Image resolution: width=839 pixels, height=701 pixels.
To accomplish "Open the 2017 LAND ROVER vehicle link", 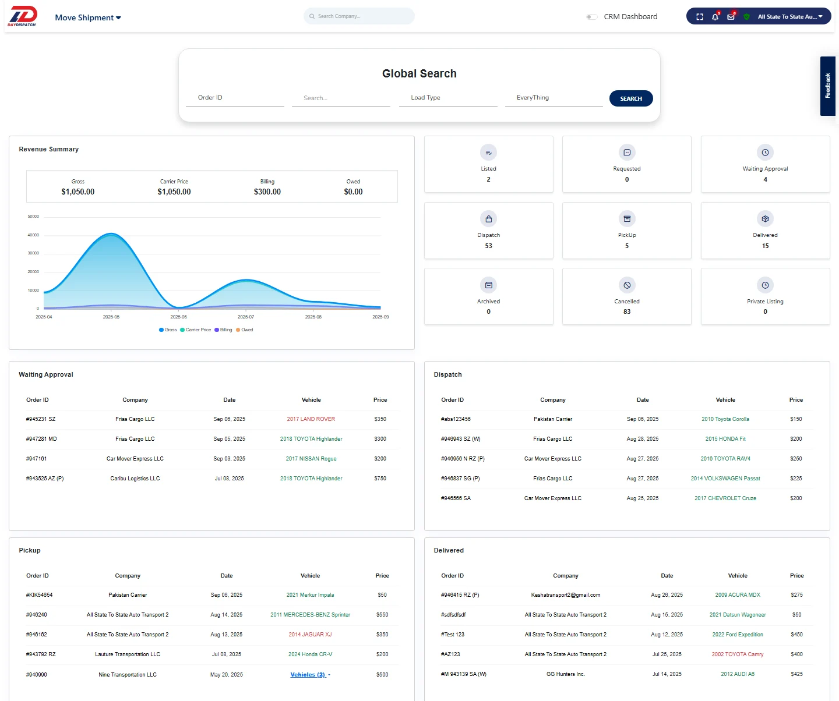I will [x=311, y=419].
